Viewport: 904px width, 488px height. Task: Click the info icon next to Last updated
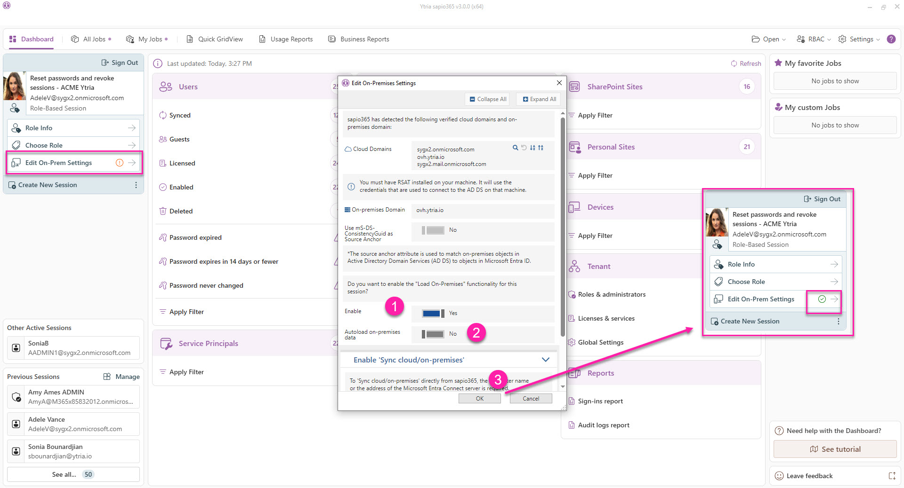click(x=158, y=63)
